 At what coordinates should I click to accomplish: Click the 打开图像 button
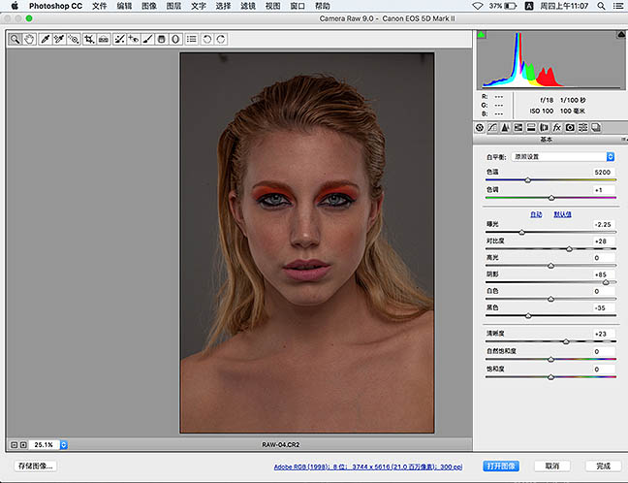pos(503,466)
